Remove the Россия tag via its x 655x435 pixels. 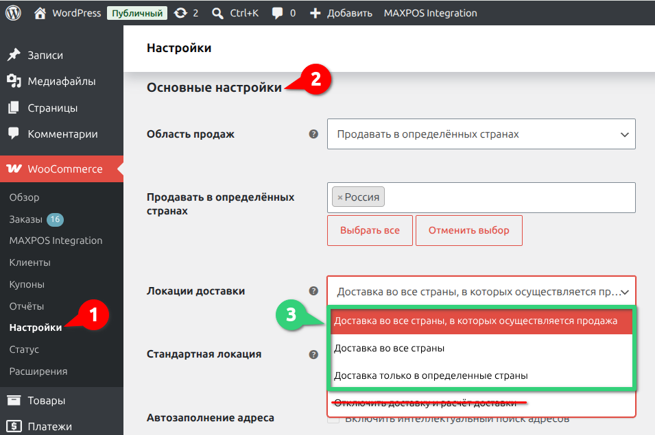tap(340, 197)
